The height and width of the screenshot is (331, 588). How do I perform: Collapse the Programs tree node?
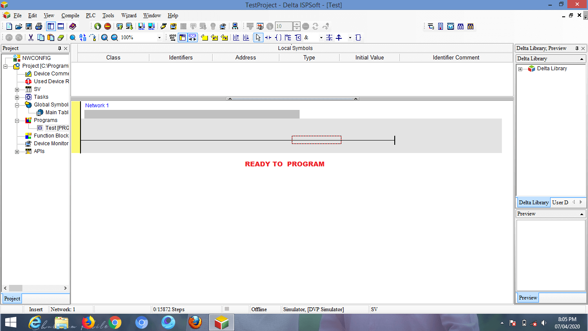point(17,121)
